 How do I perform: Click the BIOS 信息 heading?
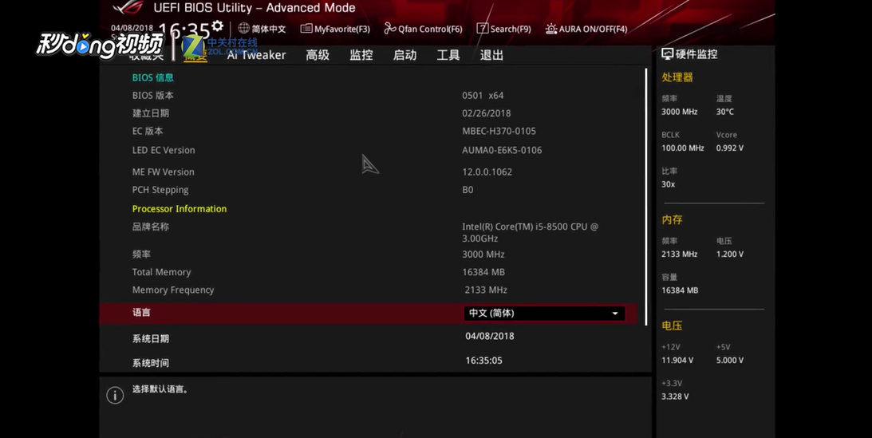(153, 77)
